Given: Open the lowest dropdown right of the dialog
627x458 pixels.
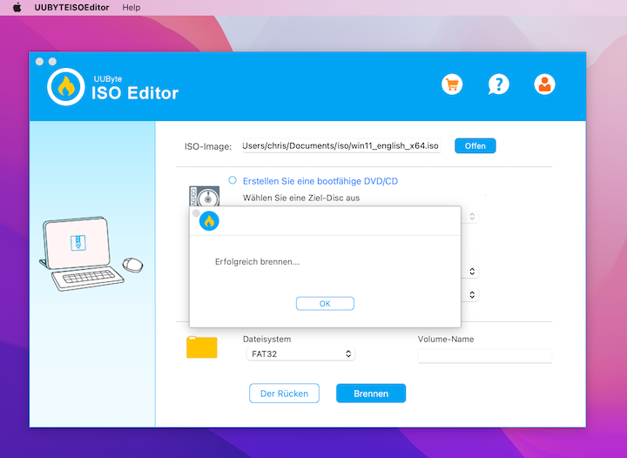Looking at the screenshot, I should (472, 294).
